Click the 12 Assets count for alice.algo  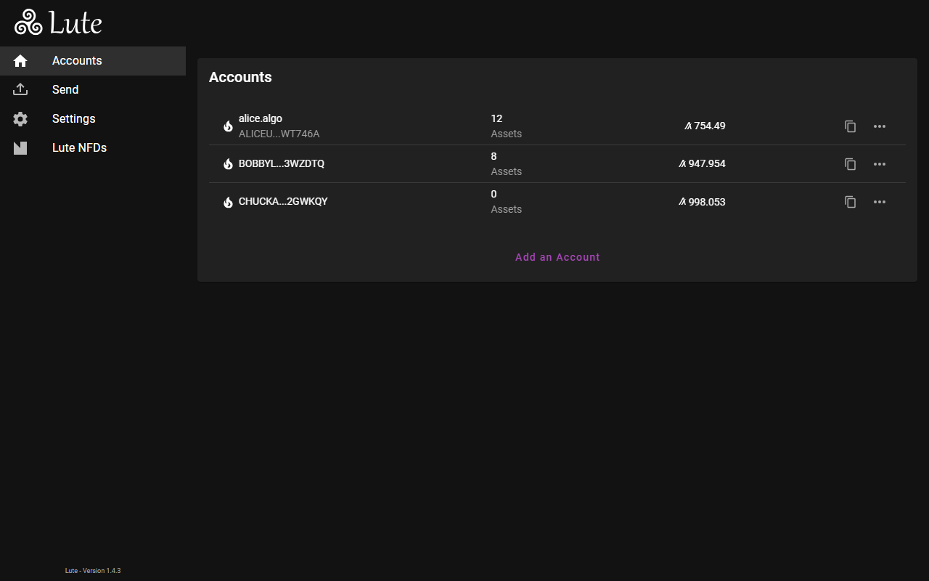(x=506, y=126)
